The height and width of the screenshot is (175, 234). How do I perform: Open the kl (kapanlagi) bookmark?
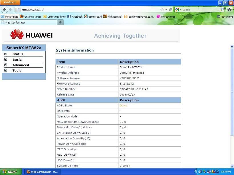(113, 17)
